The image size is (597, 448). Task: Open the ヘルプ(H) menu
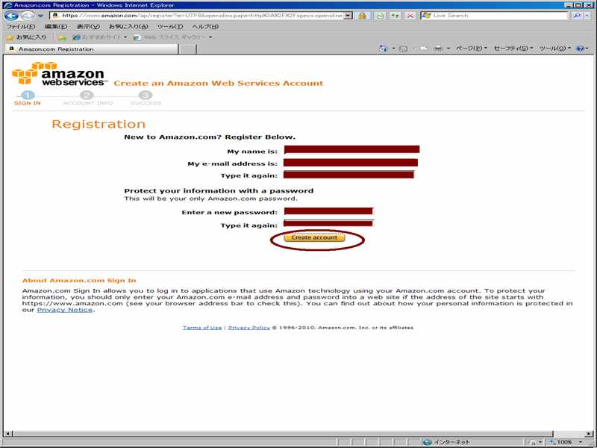(x=205, y=27)
